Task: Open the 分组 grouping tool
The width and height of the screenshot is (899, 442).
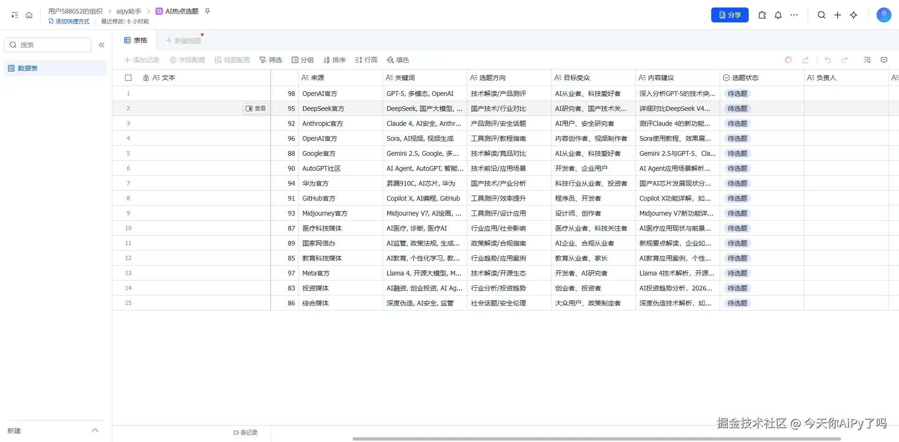Action: point(302,60)
